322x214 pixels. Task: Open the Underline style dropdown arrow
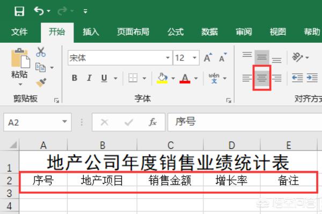click(x=115, y=79)
